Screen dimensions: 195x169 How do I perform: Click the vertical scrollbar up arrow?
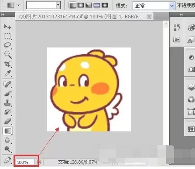[166, 24]
